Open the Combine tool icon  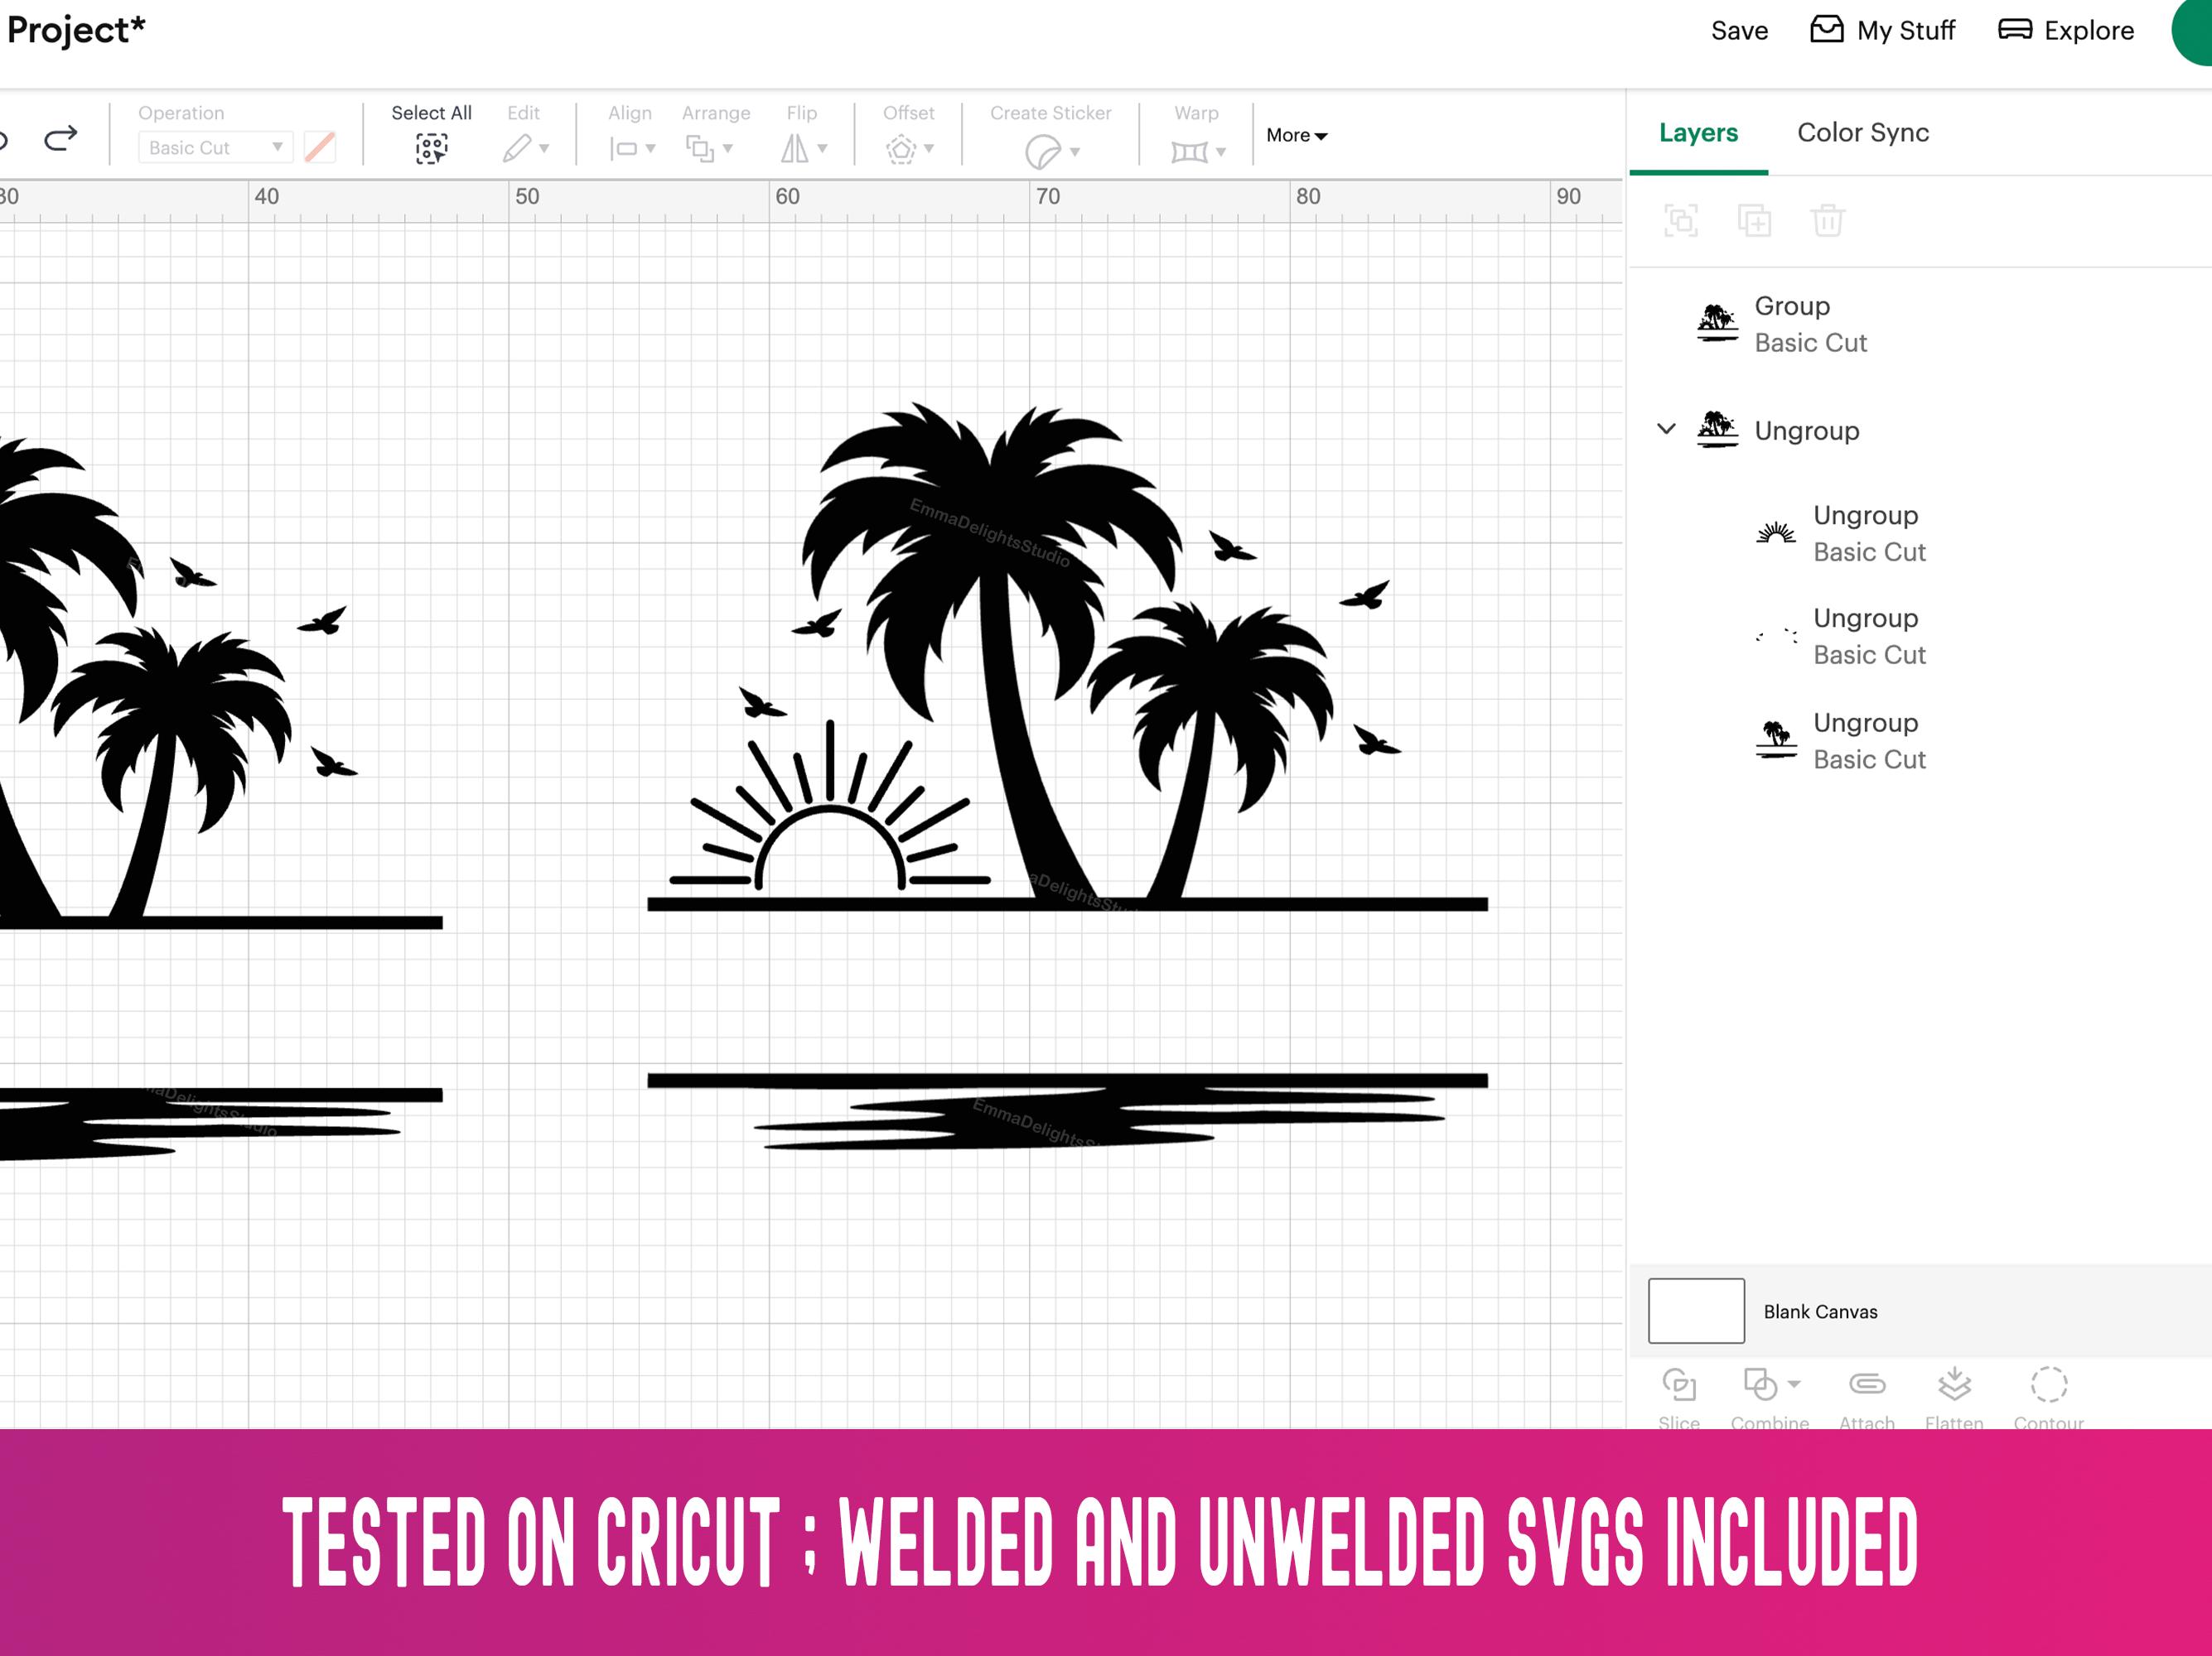(x=1760, y=1384)
